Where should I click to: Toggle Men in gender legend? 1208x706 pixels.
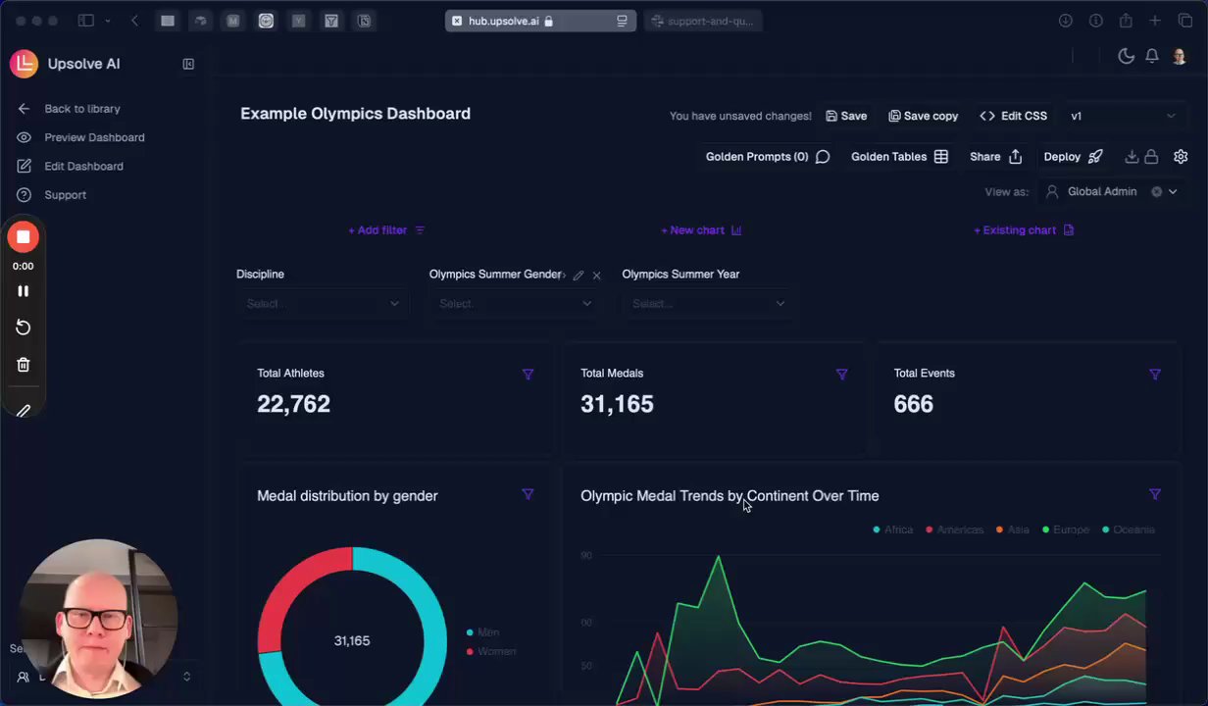pyautogui.click(x=482, y=632)
